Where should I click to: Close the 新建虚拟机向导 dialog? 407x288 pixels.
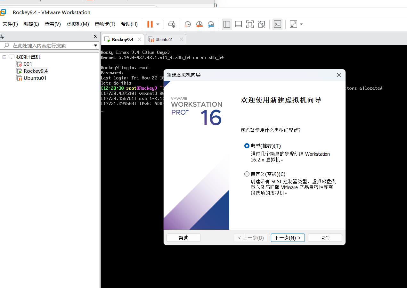339,75
